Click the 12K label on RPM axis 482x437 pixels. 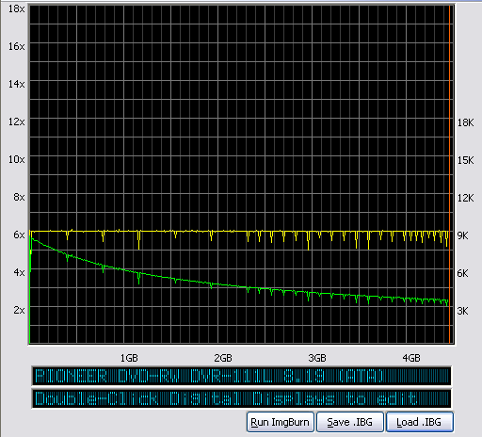click(466, 198)
